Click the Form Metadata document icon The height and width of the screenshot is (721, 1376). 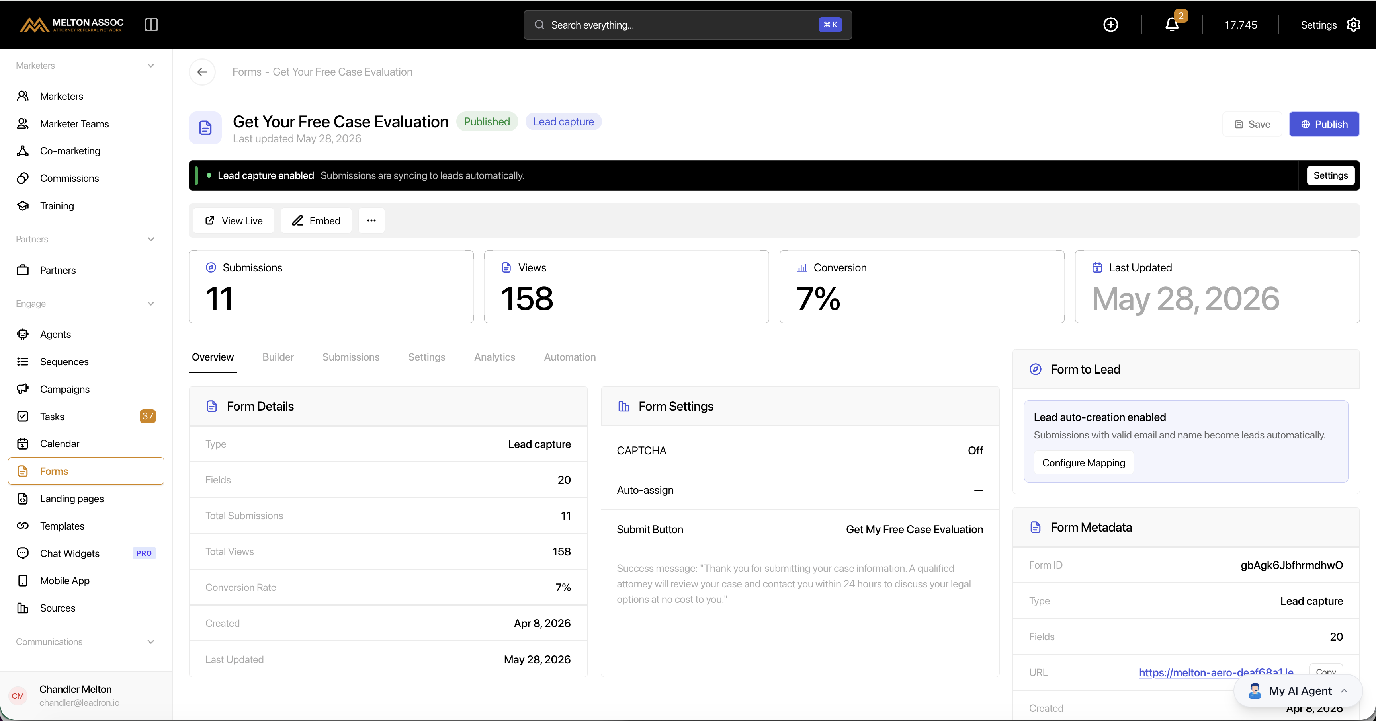pyautogui.click(x=1035, y=527)
